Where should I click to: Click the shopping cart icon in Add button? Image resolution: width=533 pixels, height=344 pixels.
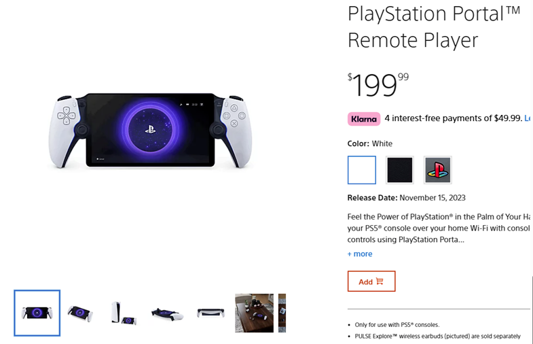[x=380, y=281]
